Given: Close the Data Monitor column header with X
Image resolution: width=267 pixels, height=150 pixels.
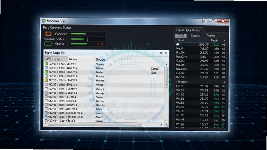Looking at the screenshot, I should (225, 40).
